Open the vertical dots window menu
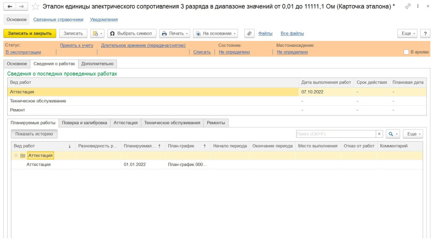The height and width of the screenshot is (241, 432). click(x=418, y=6)
